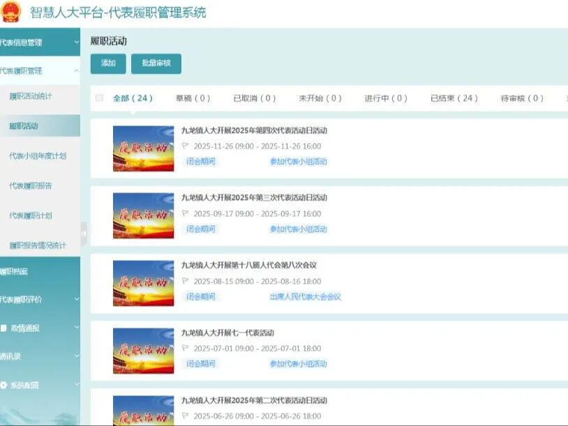Click flag icon of 第四次代表活动日 entry
568x426 pixels.
click(186, 146)
